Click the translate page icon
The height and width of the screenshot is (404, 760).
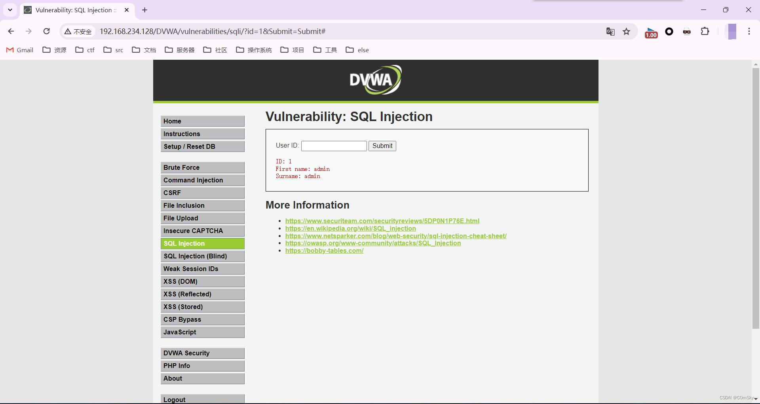[610, 31]
